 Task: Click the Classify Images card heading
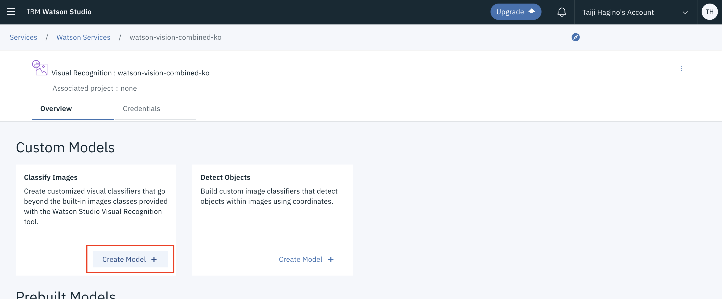[x=51, y=177]
